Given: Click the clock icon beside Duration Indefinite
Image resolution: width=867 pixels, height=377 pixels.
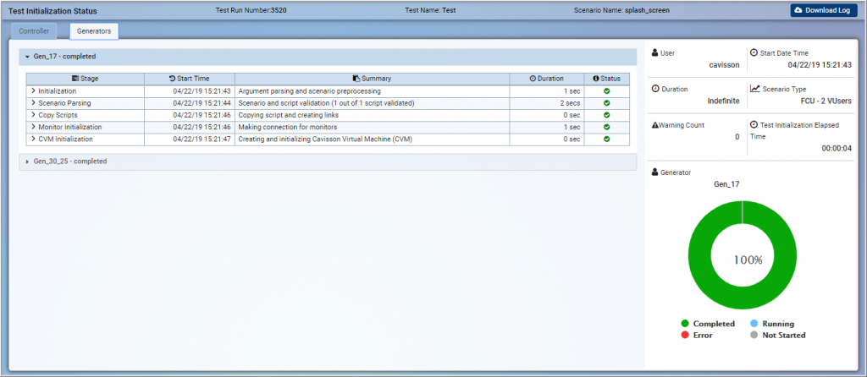Looking at the screenshot, I should pos(655,88).
